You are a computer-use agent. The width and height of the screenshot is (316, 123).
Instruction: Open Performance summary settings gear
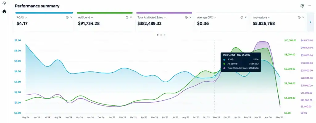(x=302, y=6)
